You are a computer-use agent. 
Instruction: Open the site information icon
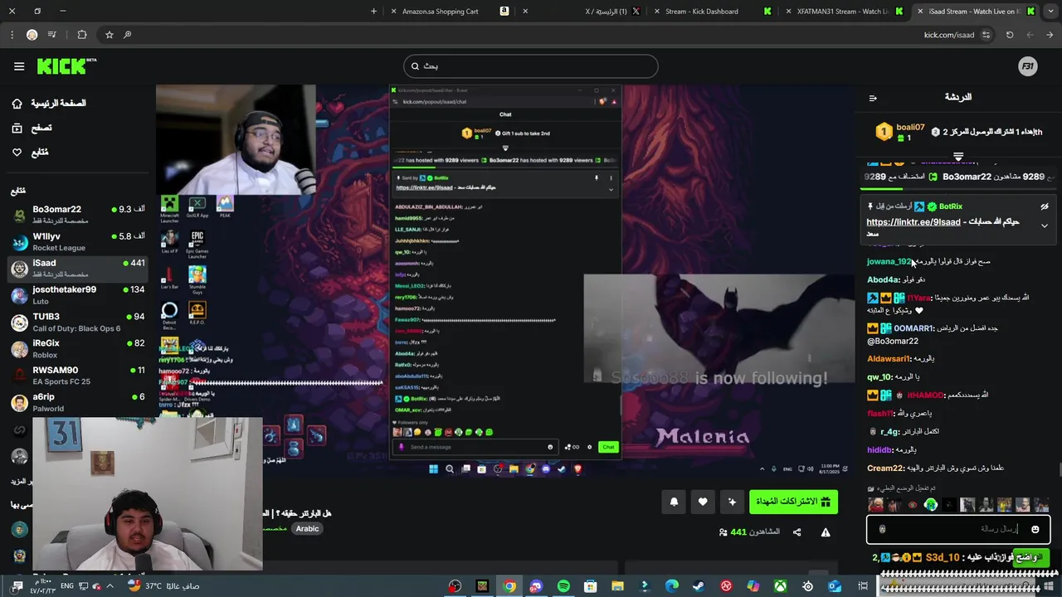986,35
